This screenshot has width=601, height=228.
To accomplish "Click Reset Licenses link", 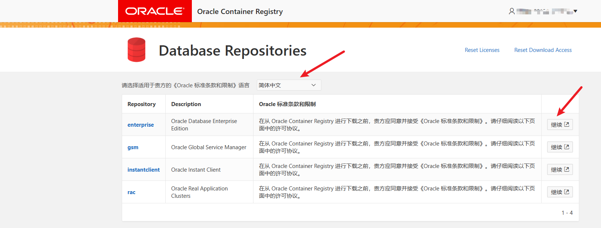I will pyautogui.click(x=482, y=50).
